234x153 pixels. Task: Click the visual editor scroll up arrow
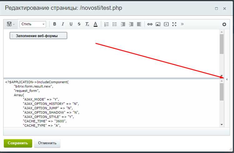click(x=222, y=32)
